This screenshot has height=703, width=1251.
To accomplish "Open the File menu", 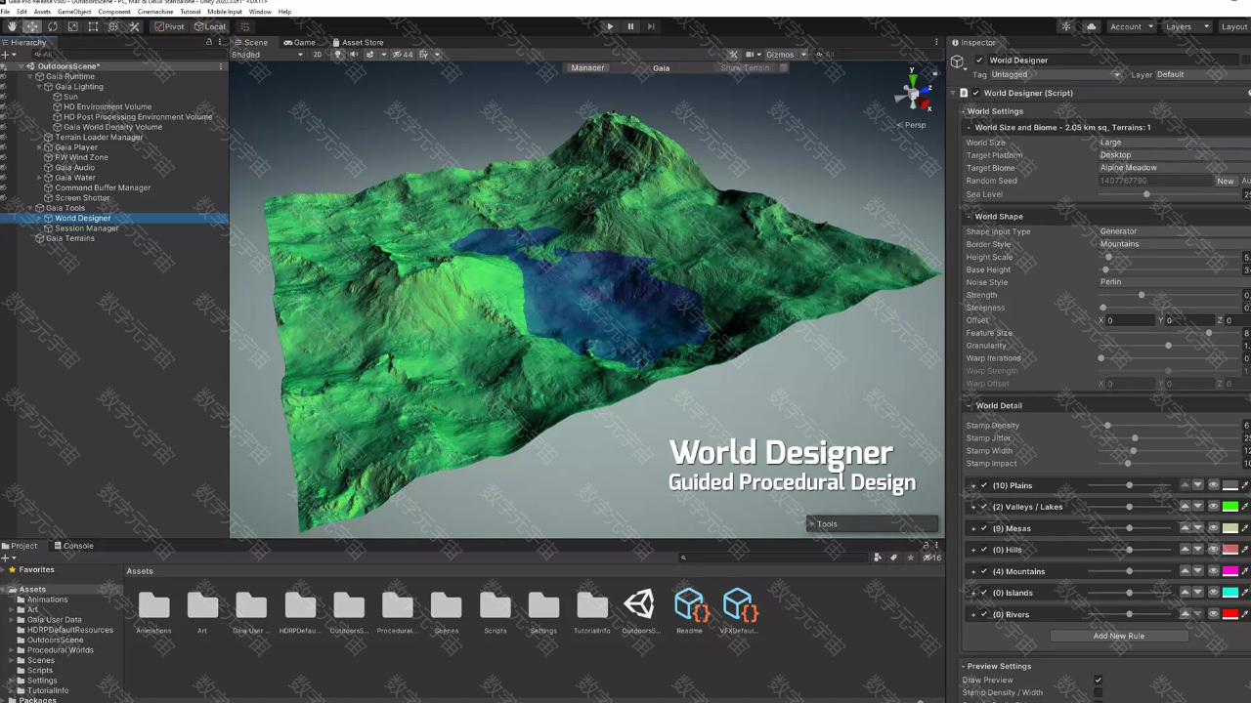I will (5, 12).
